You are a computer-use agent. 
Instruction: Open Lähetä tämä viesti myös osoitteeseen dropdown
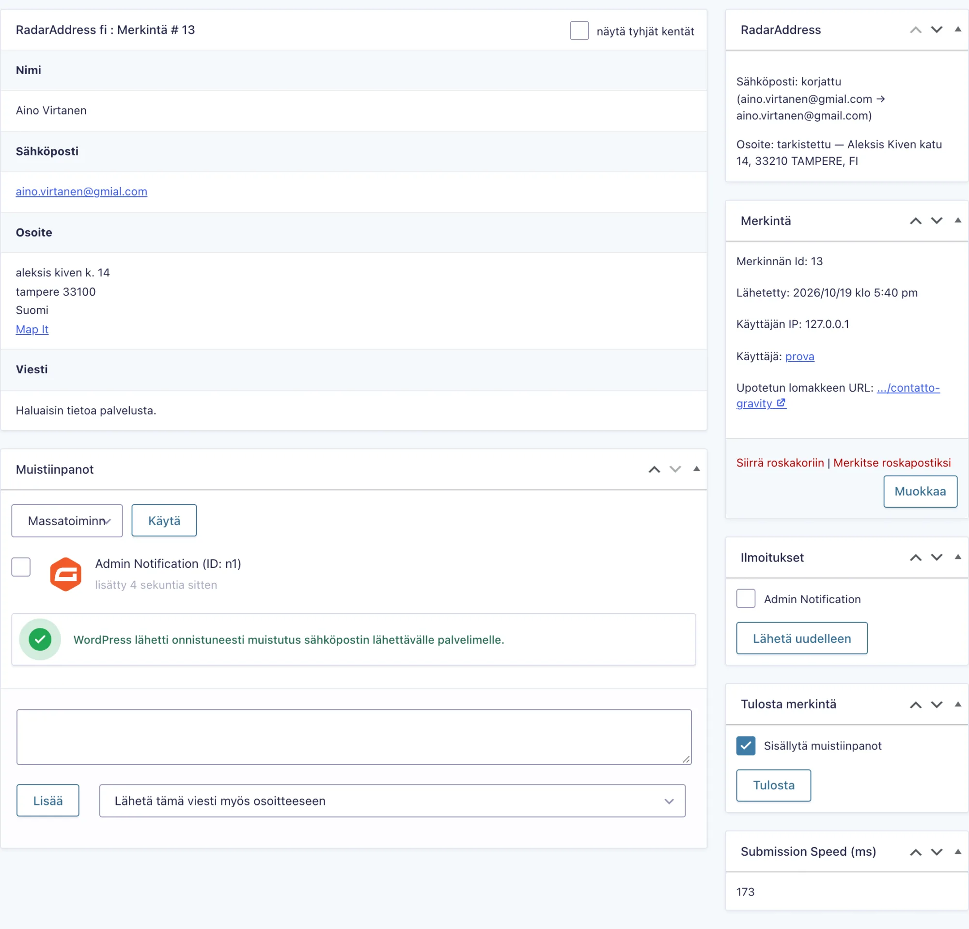tap(392, 801)
